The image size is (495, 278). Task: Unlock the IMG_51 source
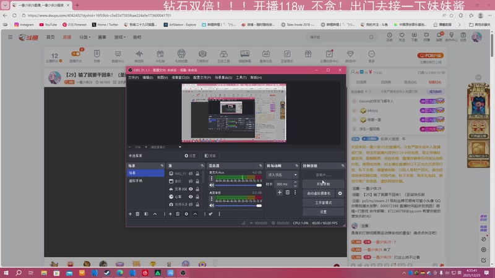click(x=197, y=174)
